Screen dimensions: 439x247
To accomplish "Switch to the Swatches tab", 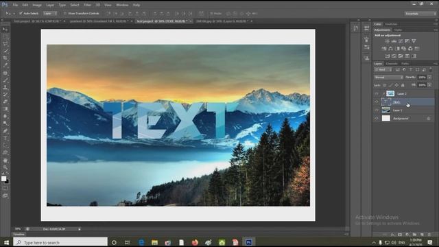I will (391, 24).
